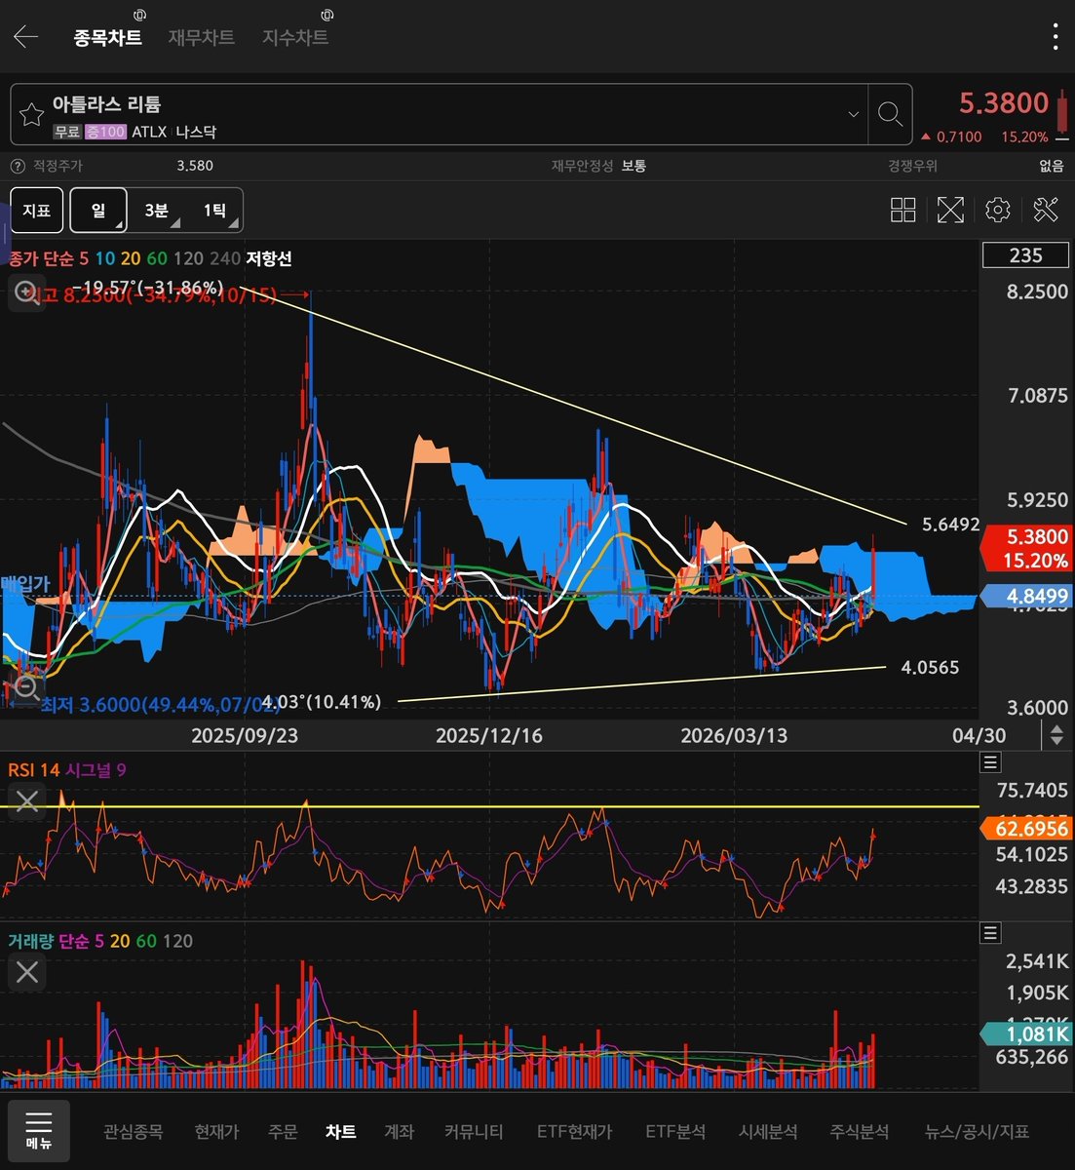
Task: Expand chart to fullscreen icon
Action: [x=950, y=210]
